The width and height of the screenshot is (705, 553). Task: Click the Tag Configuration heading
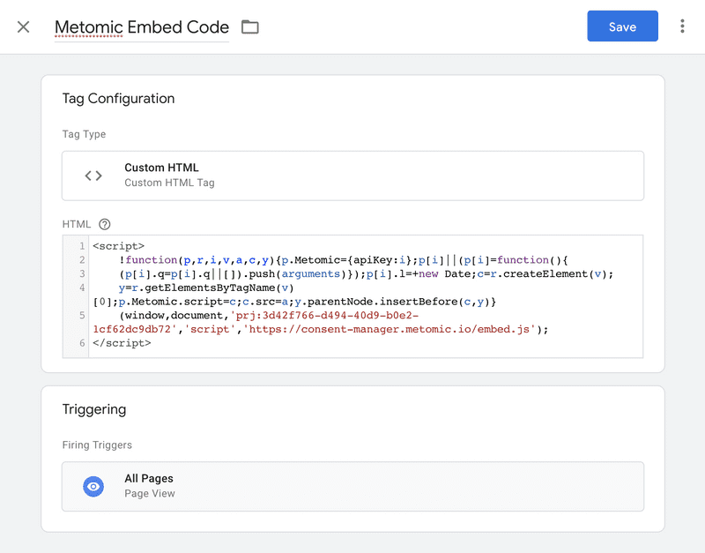[x=118, y=98]
